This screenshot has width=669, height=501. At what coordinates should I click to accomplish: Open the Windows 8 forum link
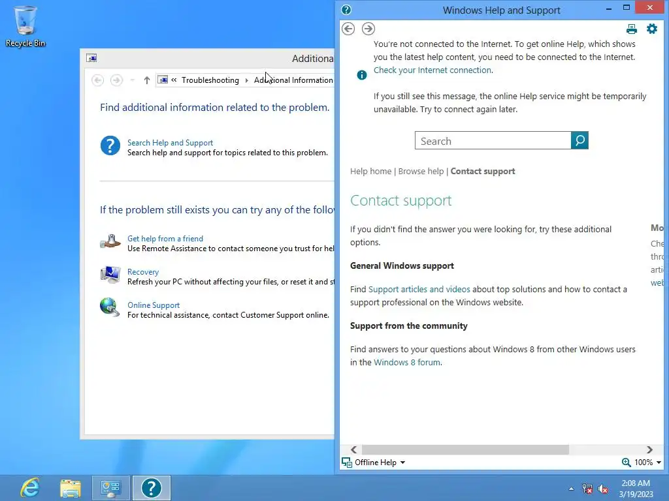tap(406, 363)
